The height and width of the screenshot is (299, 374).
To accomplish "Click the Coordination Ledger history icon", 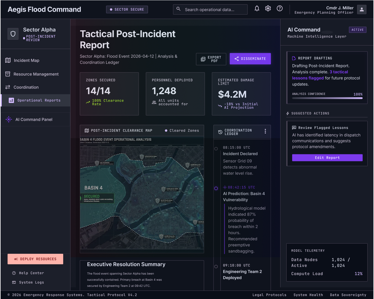I will coord(220,132).
